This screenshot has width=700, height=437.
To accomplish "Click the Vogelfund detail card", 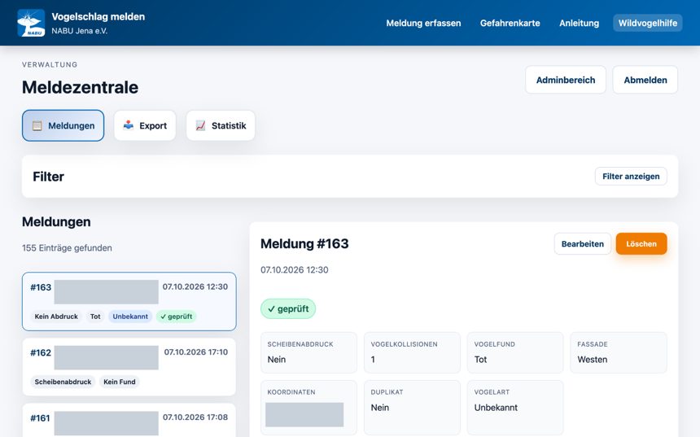I will tap(515, 352).
